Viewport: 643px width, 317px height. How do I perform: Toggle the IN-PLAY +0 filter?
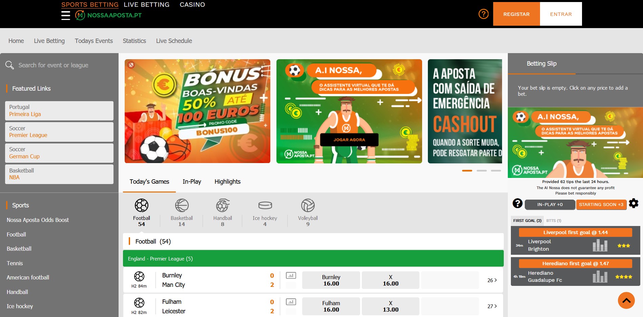[x=550, y=205]
